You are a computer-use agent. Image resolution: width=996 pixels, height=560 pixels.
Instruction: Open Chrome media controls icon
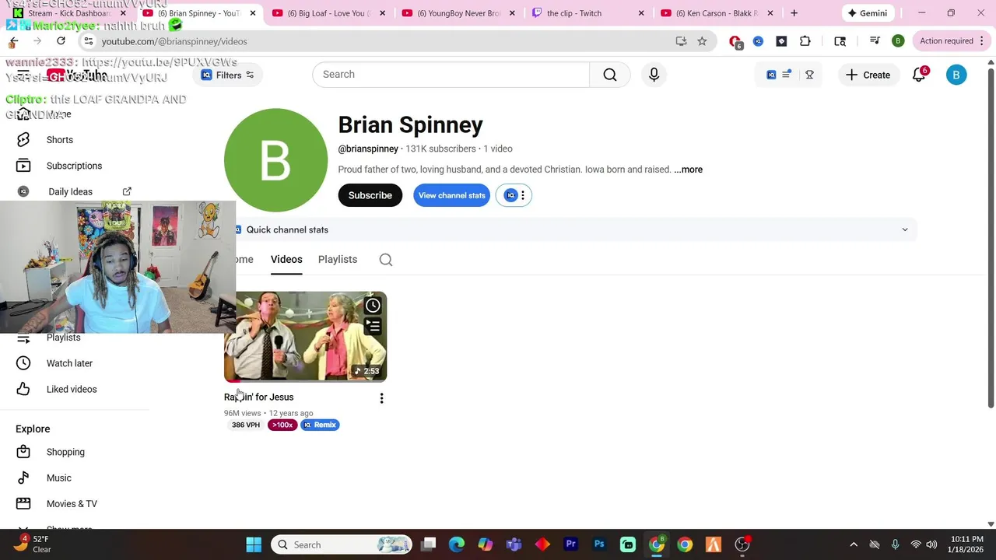(875, 41)
